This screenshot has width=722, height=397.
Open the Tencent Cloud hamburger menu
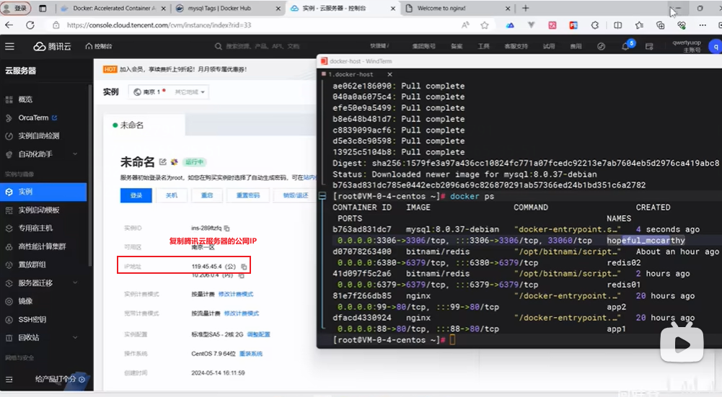(9, 46)
